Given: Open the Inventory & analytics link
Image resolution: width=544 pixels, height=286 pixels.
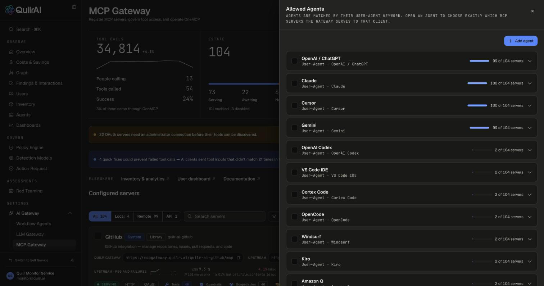Looking at the screenshot, I should [145, 179].
